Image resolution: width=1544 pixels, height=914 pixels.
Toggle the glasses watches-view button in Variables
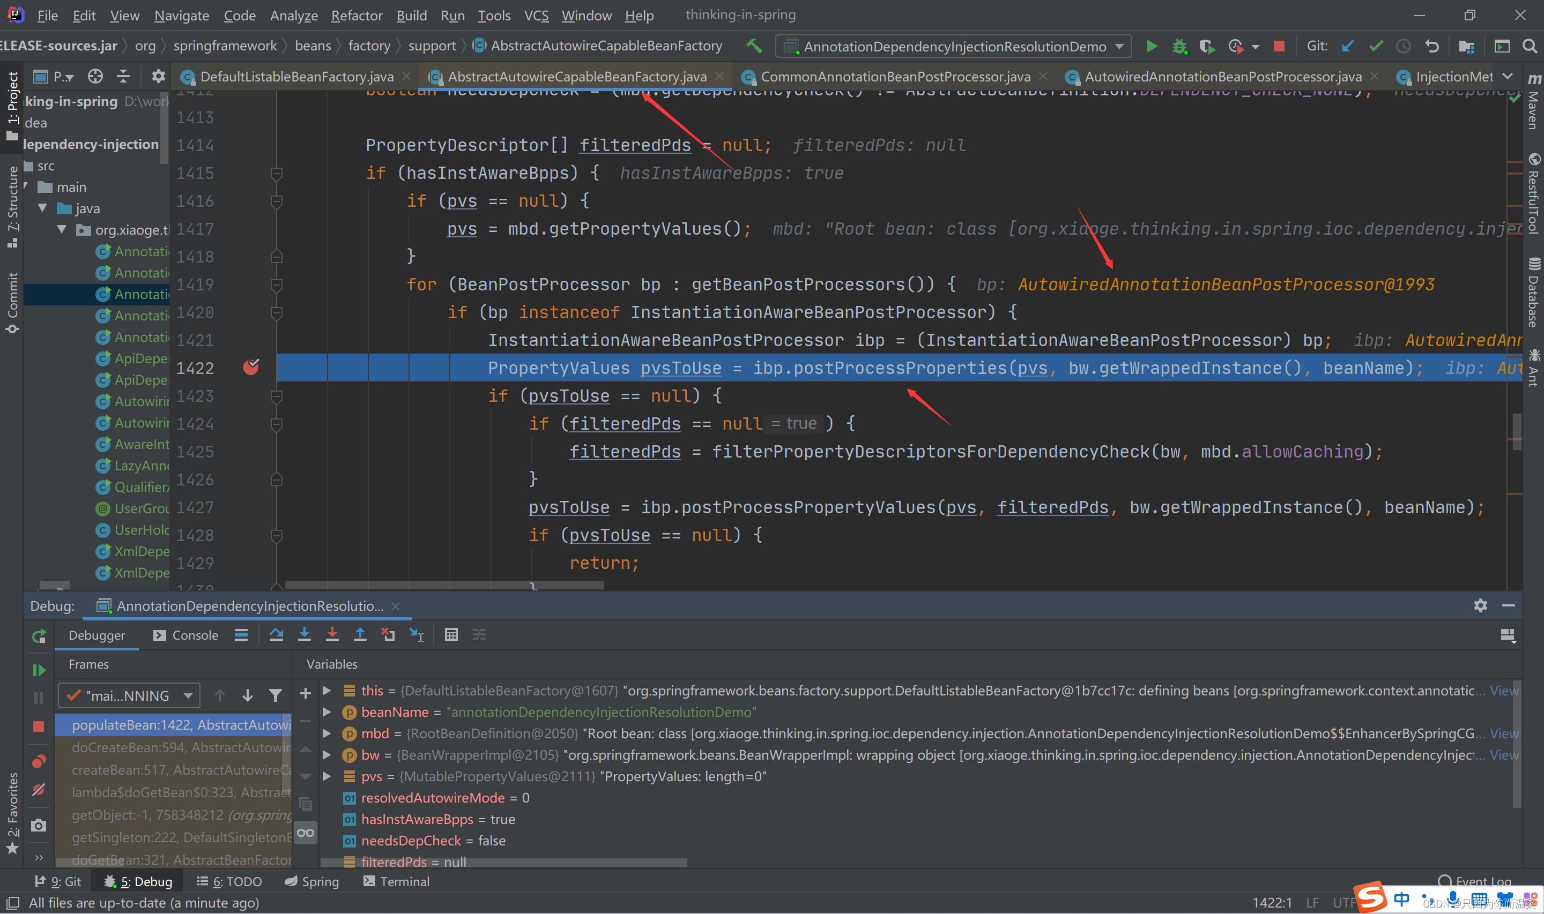[x=306, y=833]
